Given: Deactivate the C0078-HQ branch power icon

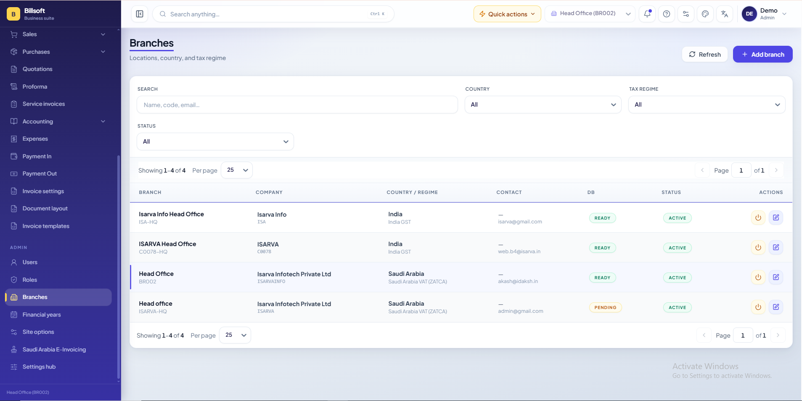Looking at the screenshot, I should pyautogui.click(x=758, y=247).
